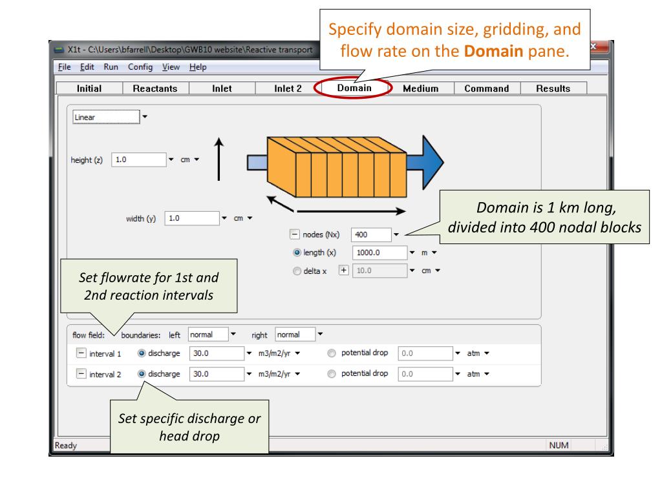Viewport: 662px width, 496px height.
Task: Open left boundary normal dropdown
Action: (x=233, y=335)
